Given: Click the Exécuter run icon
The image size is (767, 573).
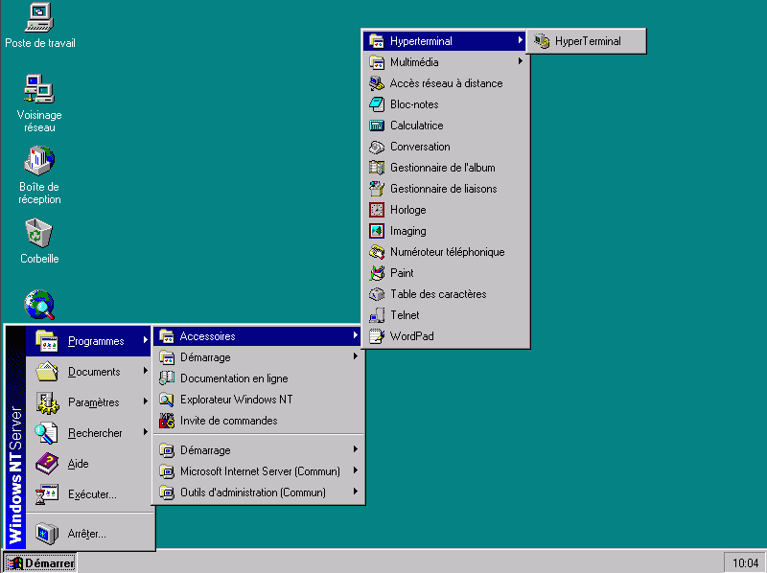Looking at the screenshot, I should pyautogui.click(x=47, y=494).
